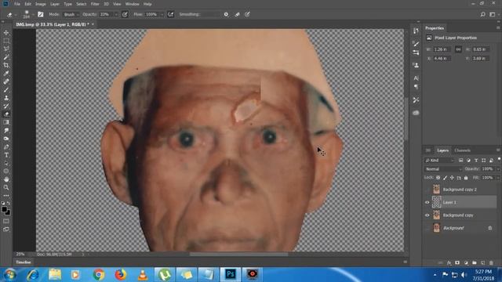Screen dimensions: 502x282
Task: Toggle lock all
Action: [x=466, y=178]
